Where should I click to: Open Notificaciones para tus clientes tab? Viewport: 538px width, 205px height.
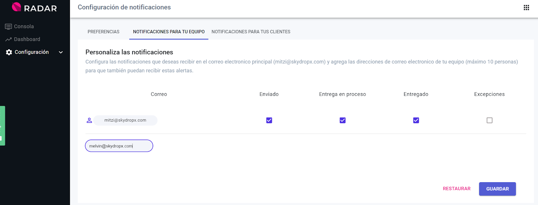[251, 32]
